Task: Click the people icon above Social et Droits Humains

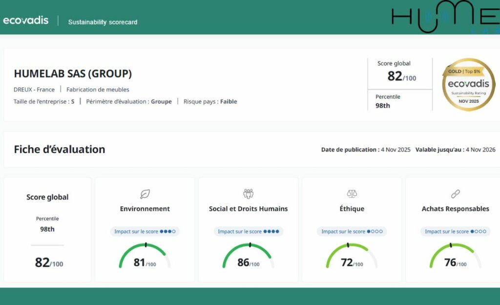Action: 248,194
